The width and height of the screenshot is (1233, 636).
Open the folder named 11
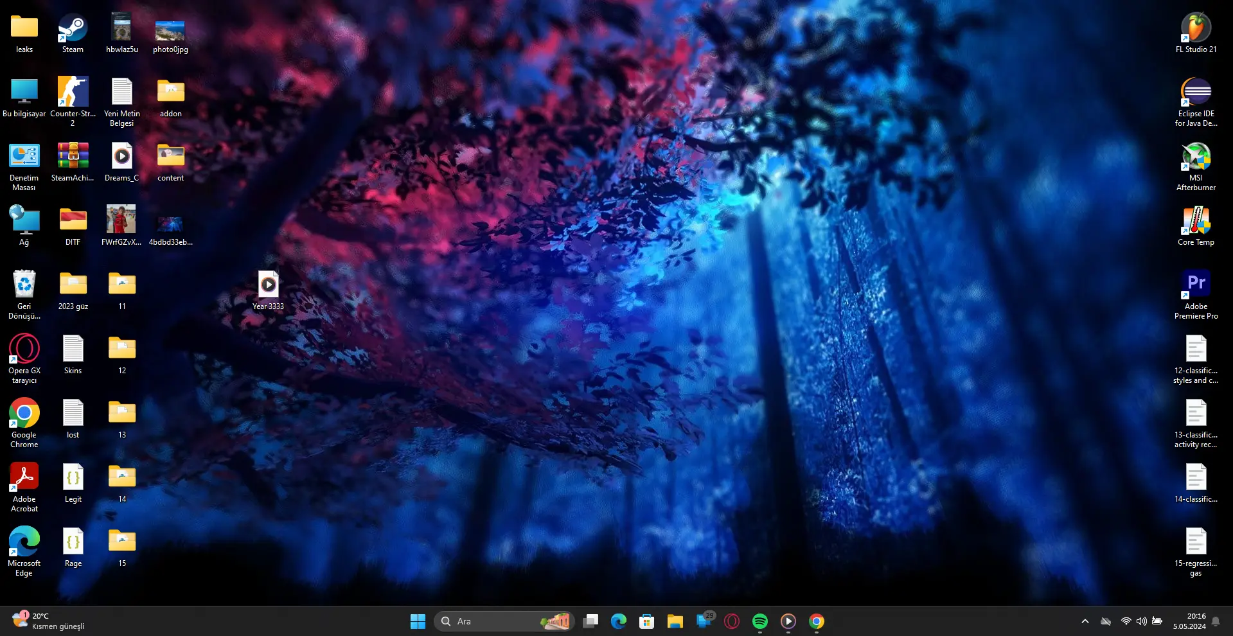point(121,291)
